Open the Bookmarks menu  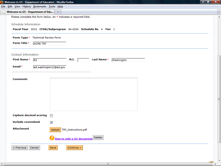click(x=40, y=7)
